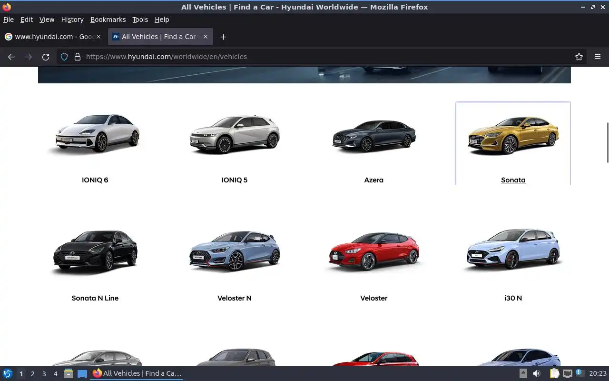
Task: Click the 20:23 clock
Action: 598,374
